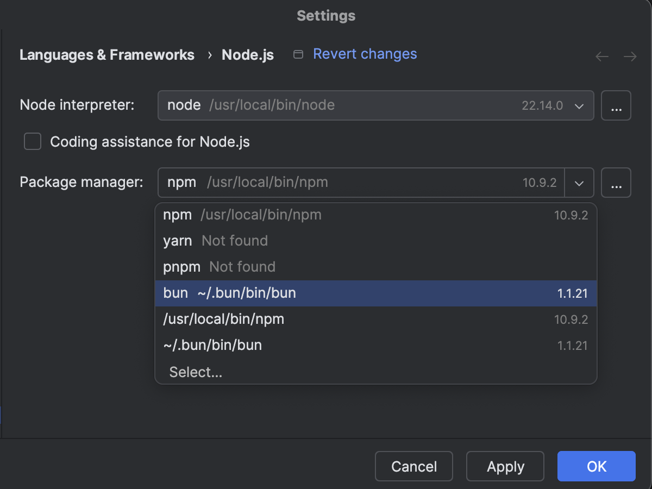Image resolution: width=652 pixels, height=489 pixels.
Task: Open the Node interpreter dropdown
Action: (x=579, y=105)
